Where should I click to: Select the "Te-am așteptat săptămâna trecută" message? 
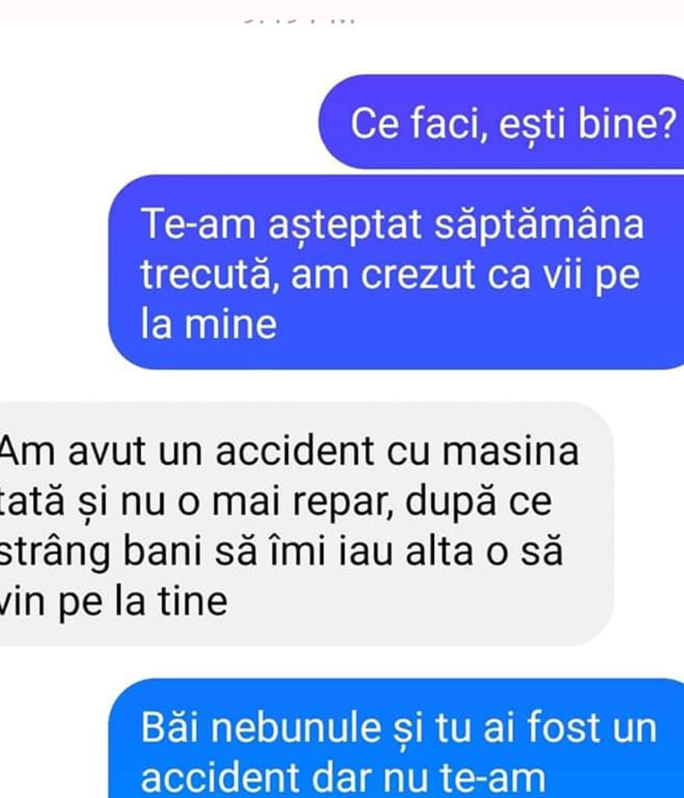[397, 272]
